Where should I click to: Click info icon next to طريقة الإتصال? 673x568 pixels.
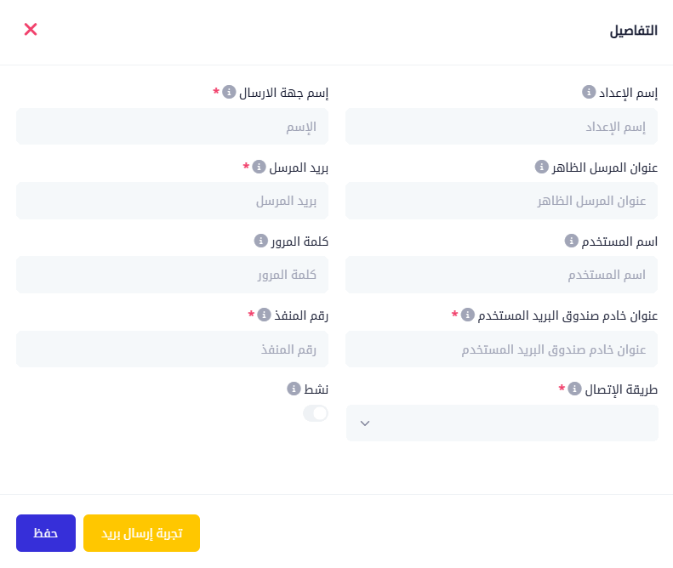tap(573, 389)
